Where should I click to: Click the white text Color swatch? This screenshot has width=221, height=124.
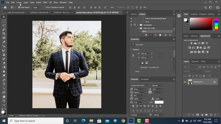159,102
